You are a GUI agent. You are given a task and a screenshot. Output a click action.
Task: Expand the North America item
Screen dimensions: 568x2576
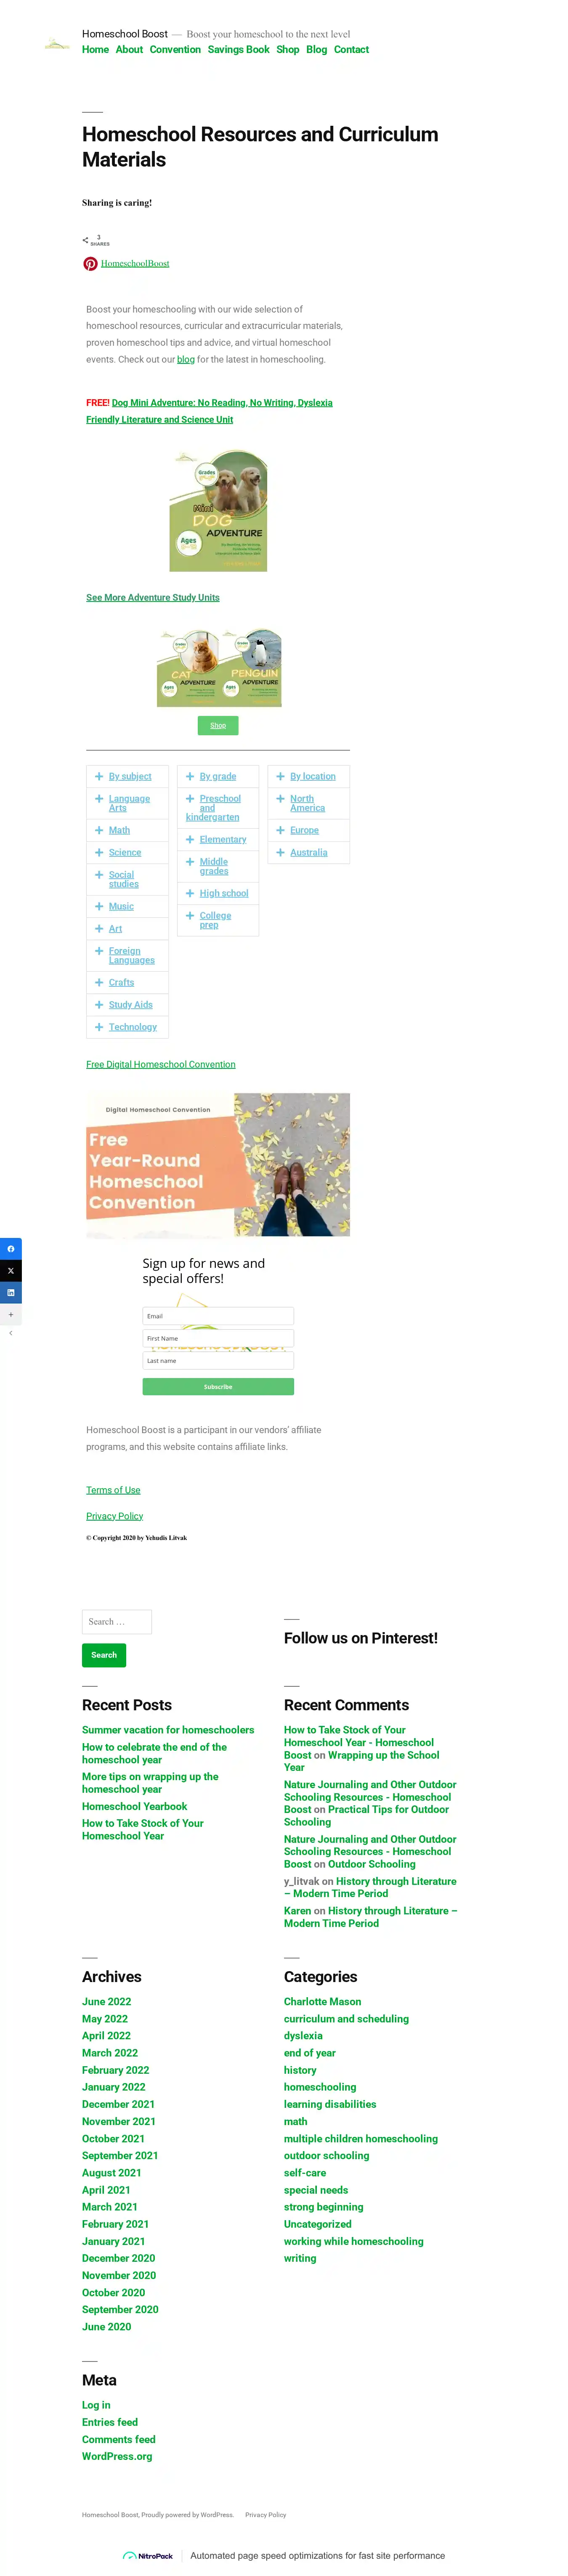(309, 803)
